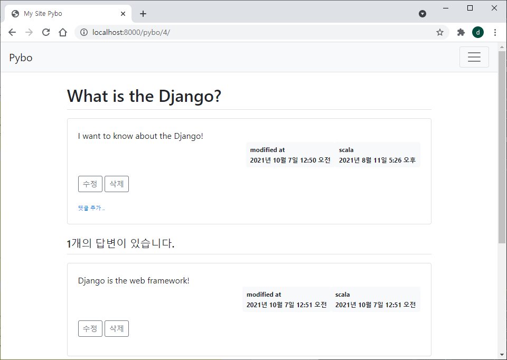Bookmark this page with the star icon
Image resolution: width=507 pixels, height=360 pixels.
[x=440, y=32]
